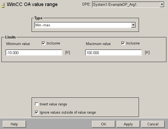The width and height of the screenshot is (168, 129).
Task: Toggle Inclusive for the maximum value
Action: coord(123,43)
